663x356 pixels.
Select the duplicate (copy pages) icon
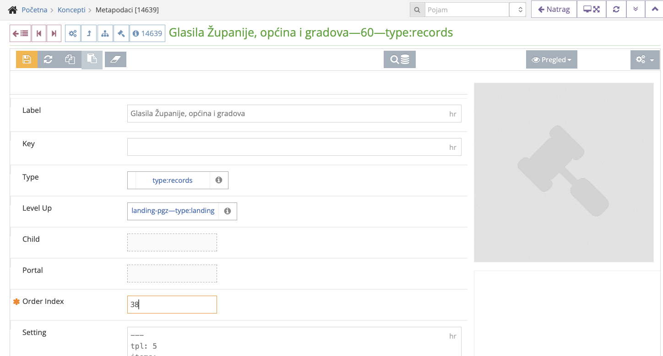(70, 59)
